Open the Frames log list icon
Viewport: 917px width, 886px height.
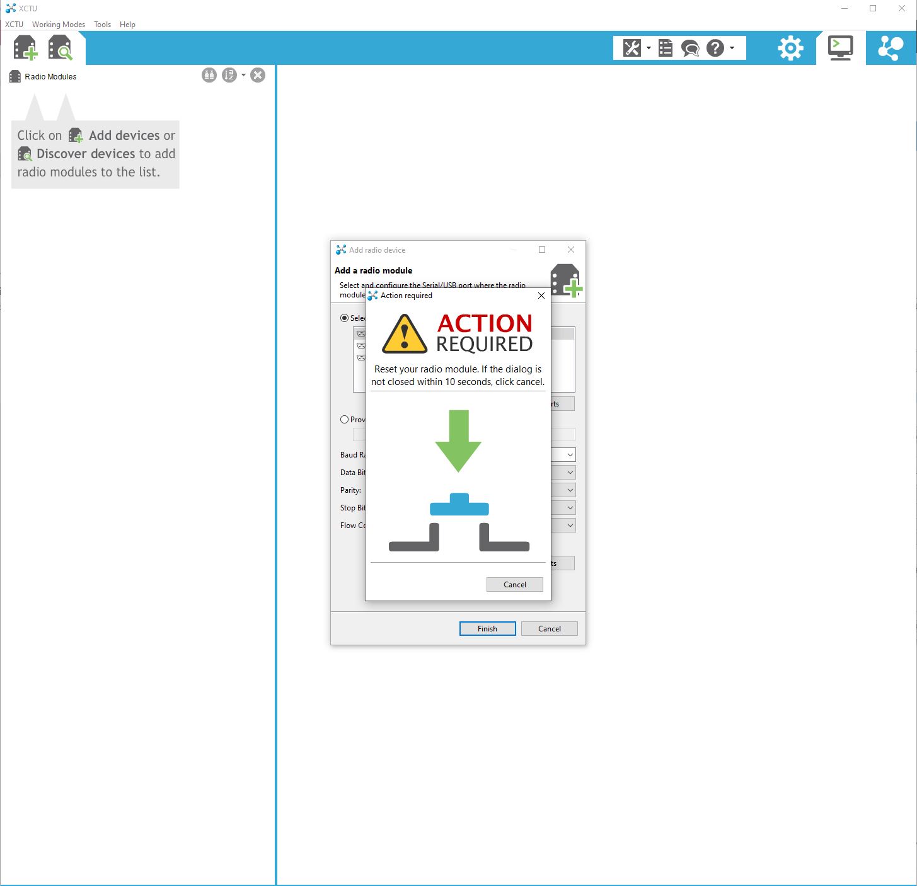click(x=666, y=48)
